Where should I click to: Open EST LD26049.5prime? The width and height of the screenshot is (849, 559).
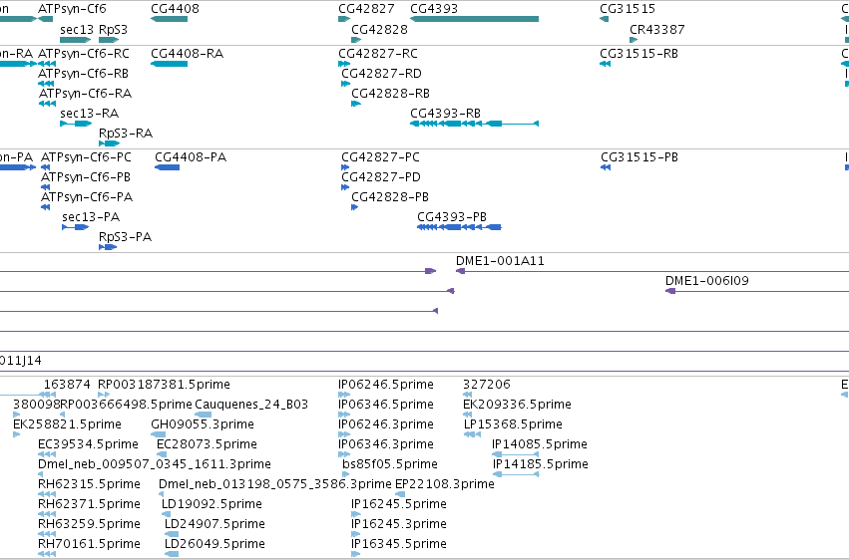214,545
